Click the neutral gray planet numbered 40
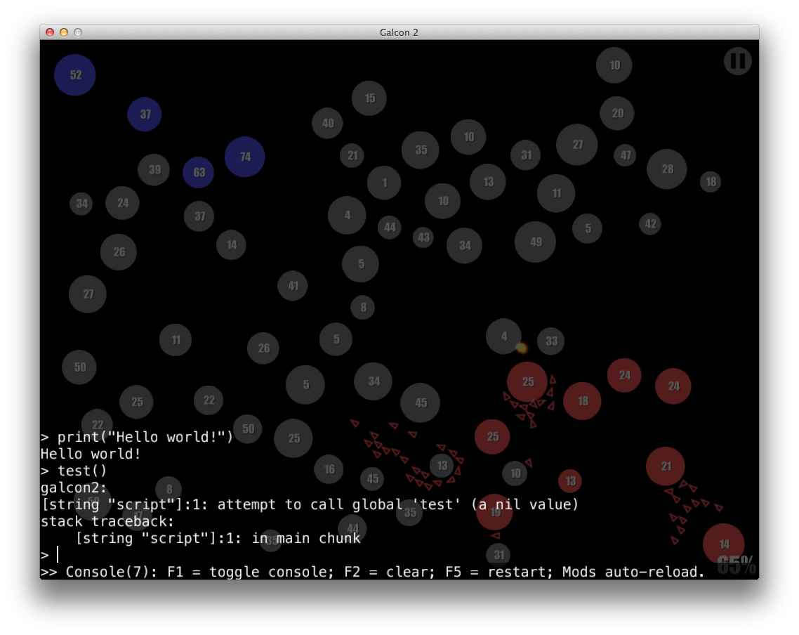The image size is (799, 635). click(327, 123)
